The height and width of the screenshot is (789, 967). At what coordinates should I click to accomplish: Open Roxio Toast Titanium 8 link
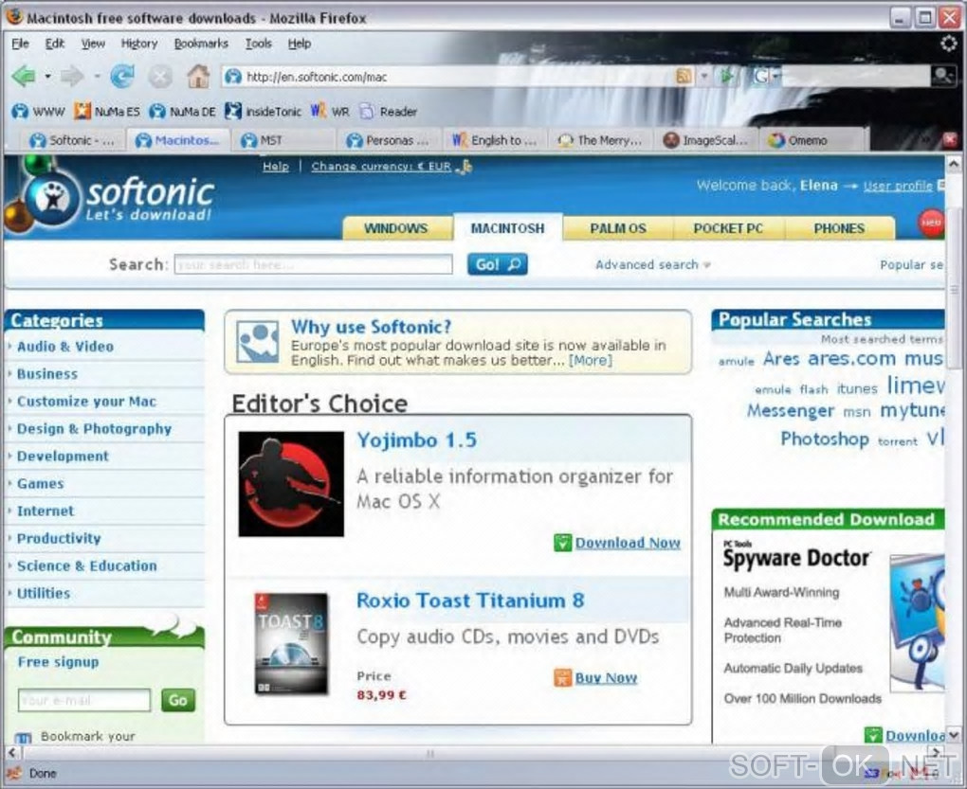pyautogui.click(x=470, y=601)
